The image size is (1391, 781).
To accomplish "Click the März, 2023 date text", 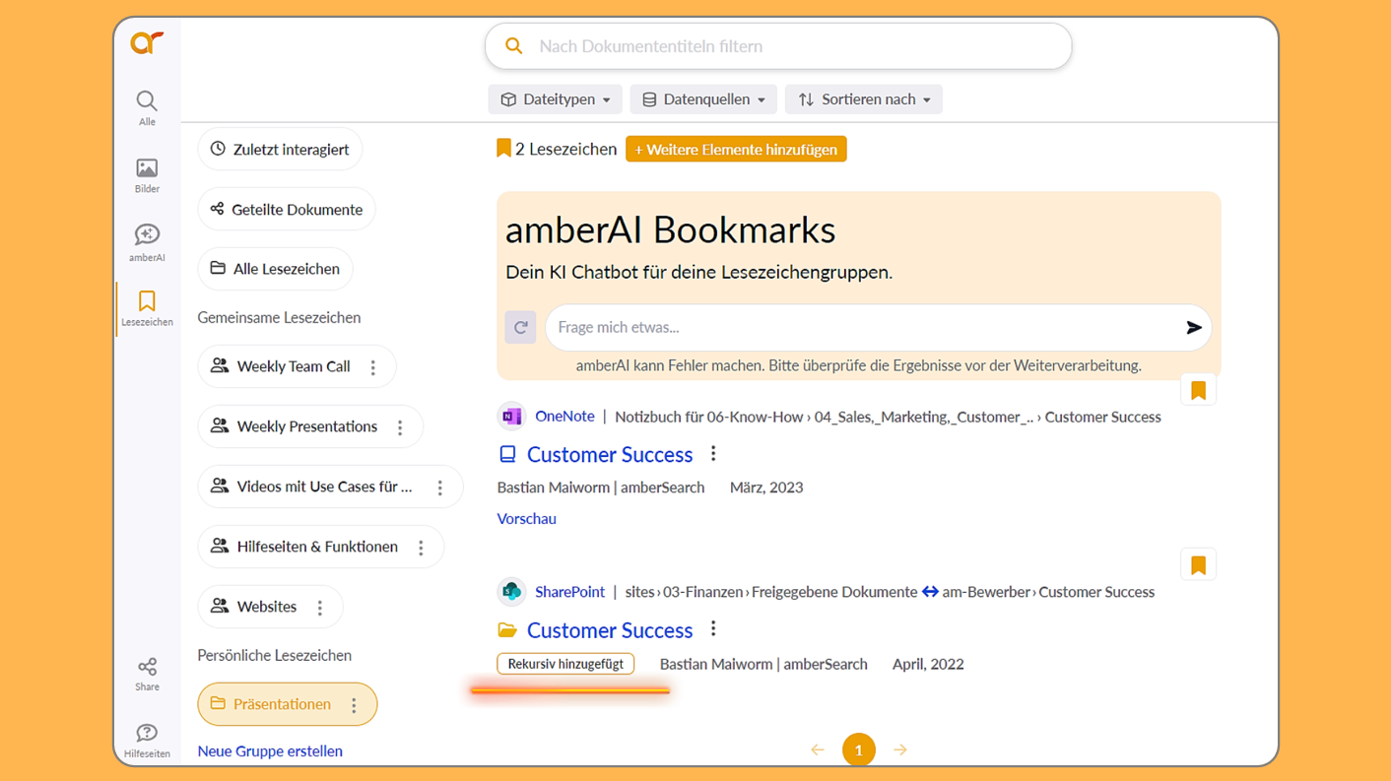I will [766, 488].
